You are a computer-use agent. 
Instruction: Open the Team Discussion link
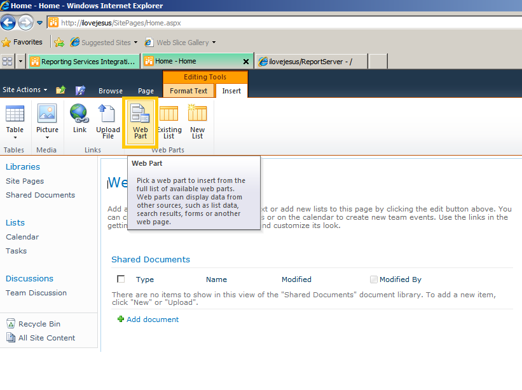(36, 293)
